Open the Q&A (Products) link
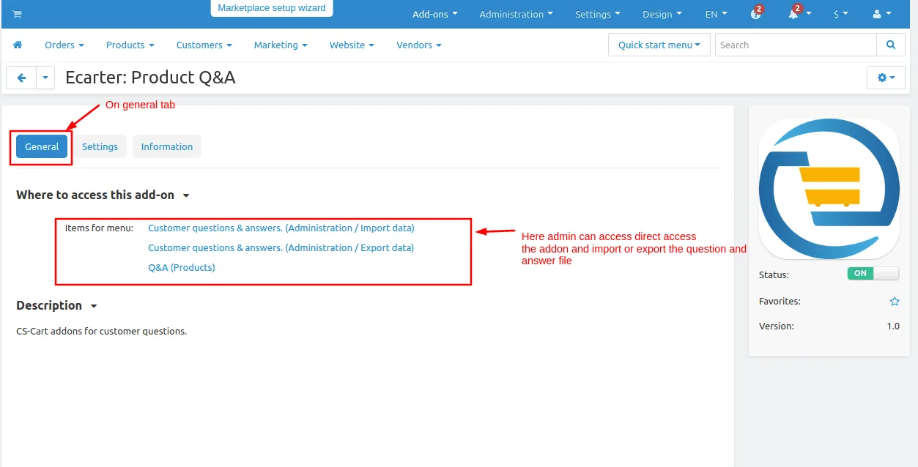 (182, 267)
